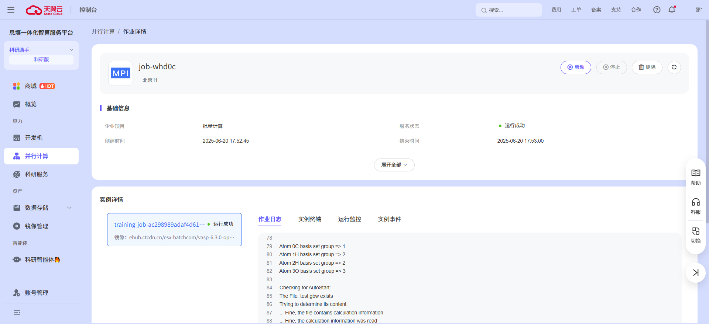Collapse the sidebar with bottom icon
Screen dimensions: 709x324
17,313
